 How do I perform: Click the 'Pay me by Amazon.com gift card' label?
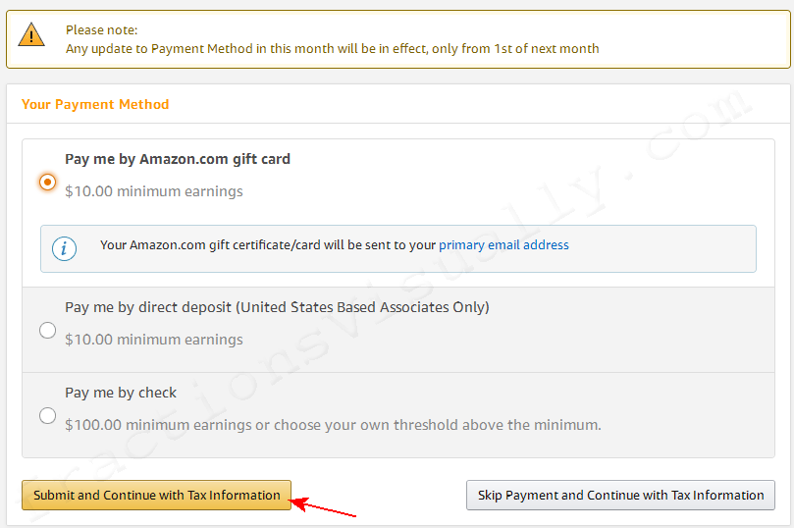coord(178,159)
